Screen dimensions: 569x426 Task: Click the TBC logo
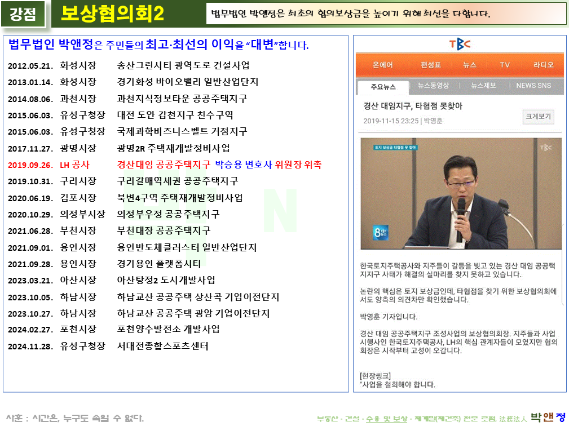[460, 45]
